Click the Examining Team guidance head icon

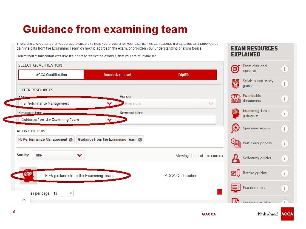pyautogui.click(x=235, y=114)
